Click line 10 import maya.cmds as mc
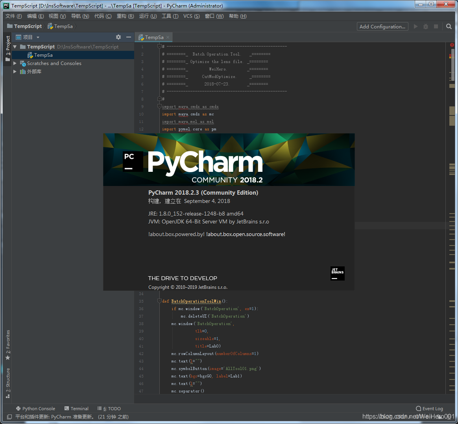This screenshot has width=458, height=424. click(x=188, y=114)
